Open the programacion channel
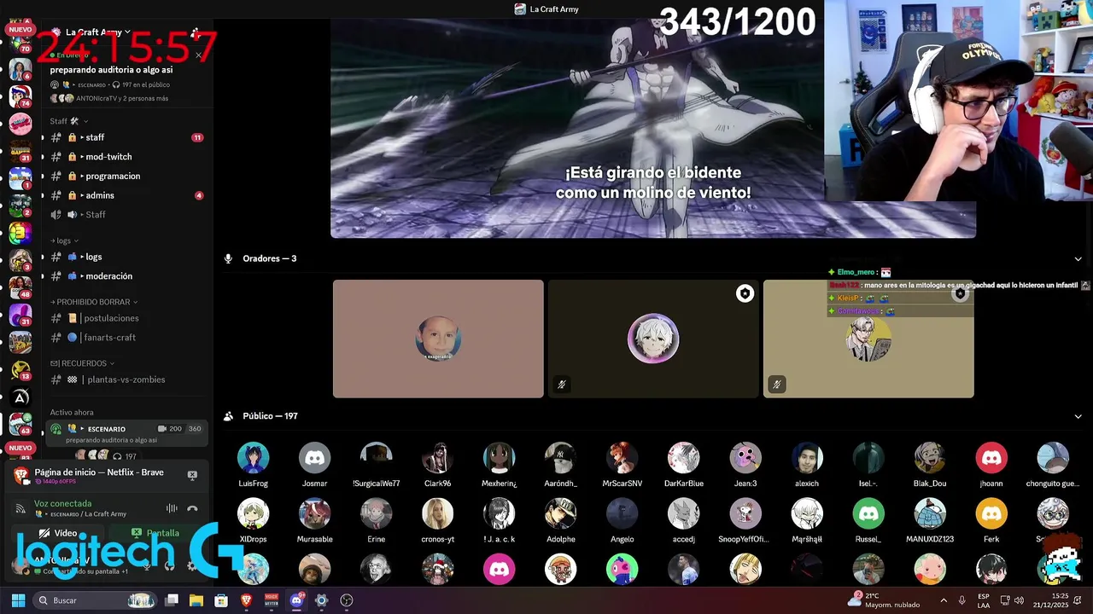This screenshot has height=614, width=1093. point(126,176)
